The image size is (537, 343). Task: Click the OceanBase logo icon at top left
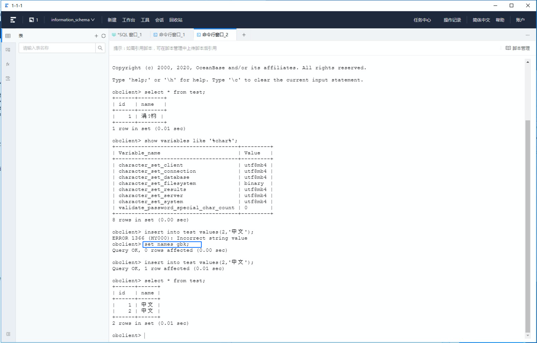click(13, 20)
